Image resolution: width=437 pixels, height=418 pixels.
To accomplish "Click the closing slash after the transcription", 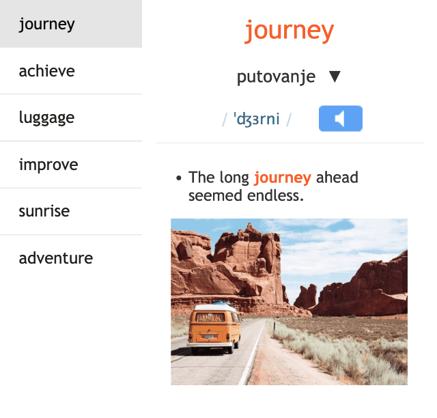I will point(289,120).
